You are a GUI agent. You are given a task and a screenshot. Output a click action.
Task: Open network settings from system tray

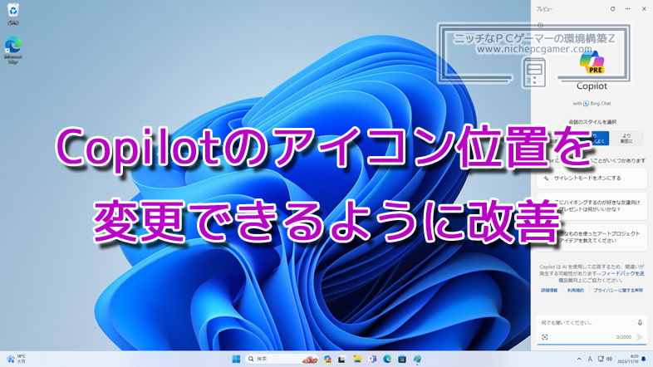[x=601, y=359]
